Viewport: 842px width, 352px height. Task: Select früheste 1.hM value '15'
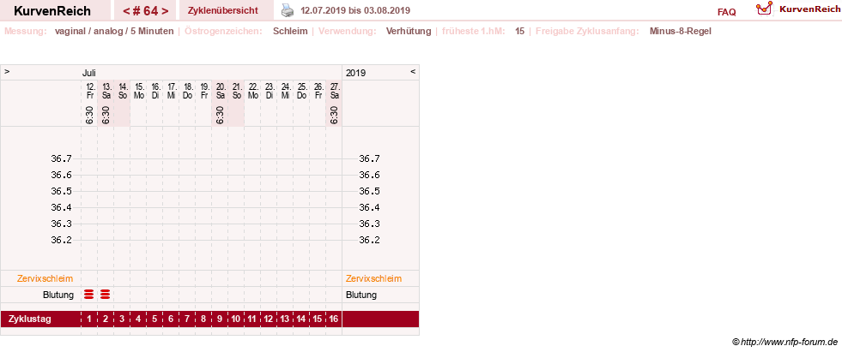(x=520, y=31)
